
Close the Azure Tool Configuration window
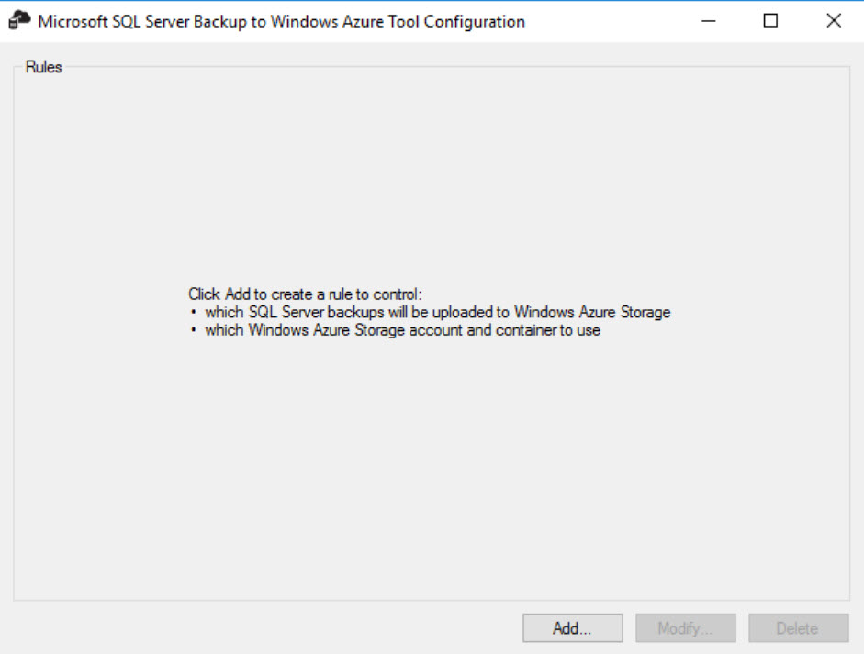click(834, 21)
